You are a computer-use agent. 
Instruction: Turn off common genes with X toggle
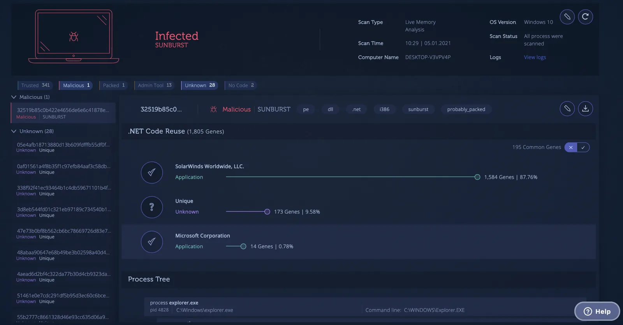point(571,147)
